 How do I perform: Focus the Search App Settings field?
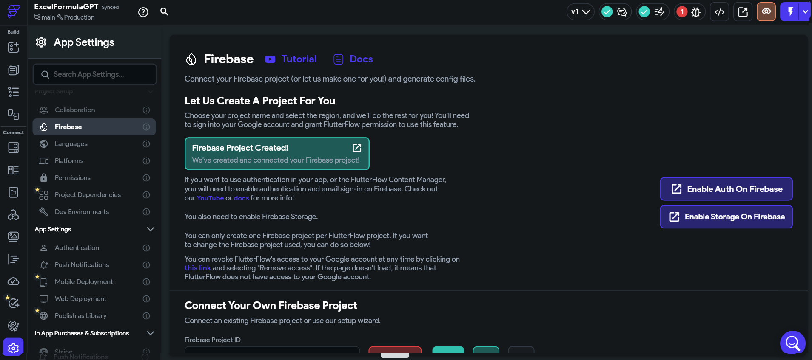94,74
